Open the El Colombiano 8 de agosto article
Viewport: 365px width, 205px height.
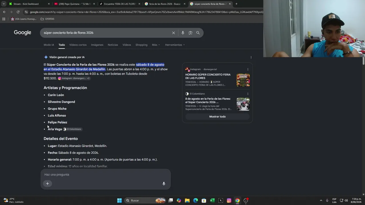[x=208, y=101]
